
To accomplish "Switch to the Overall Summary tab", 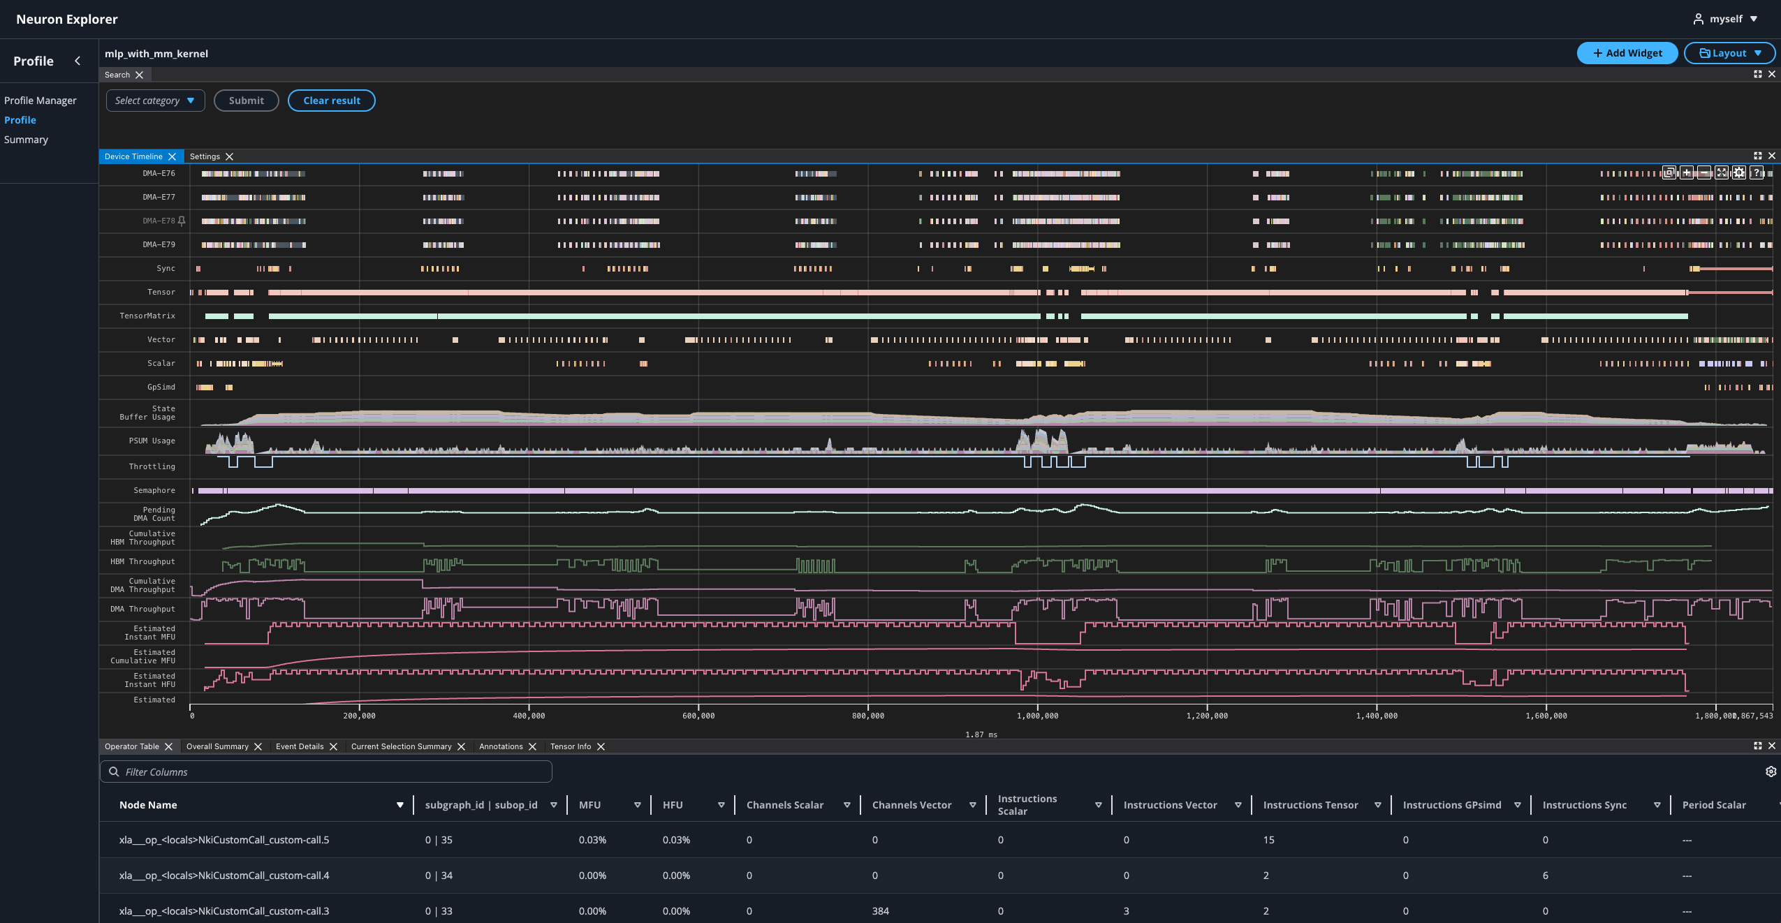I will (217, 746).
